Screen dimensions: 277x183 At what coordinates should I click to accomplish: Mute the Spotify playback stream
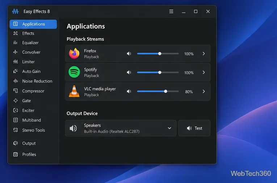tap(129, 72)
